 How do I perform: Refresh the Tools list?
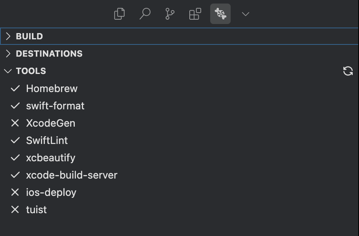coord(348,71)
